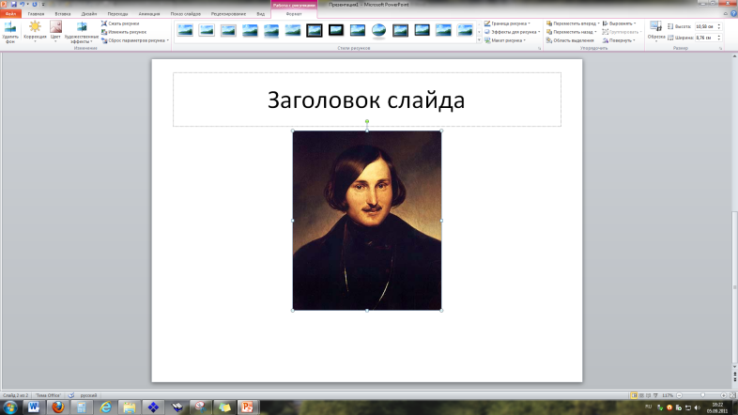
Task: Click Redo icon in Quick Access Toolbar
Action: pyautogui.click(x=35, y=5)
